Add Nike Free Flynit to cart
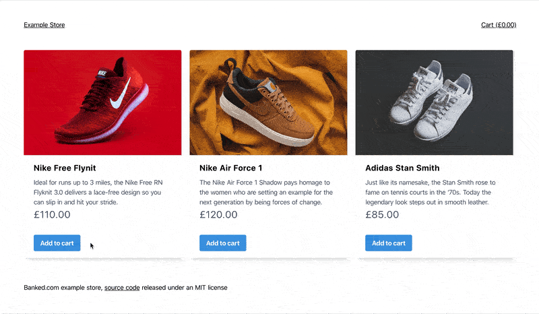539x314 pixels. 57,243
